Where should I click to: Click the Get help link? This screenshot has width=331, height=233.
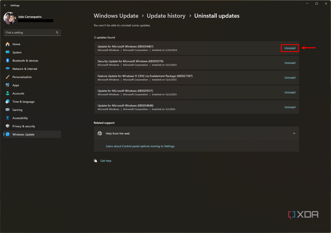pyautogui.click(x=106, y=161)
